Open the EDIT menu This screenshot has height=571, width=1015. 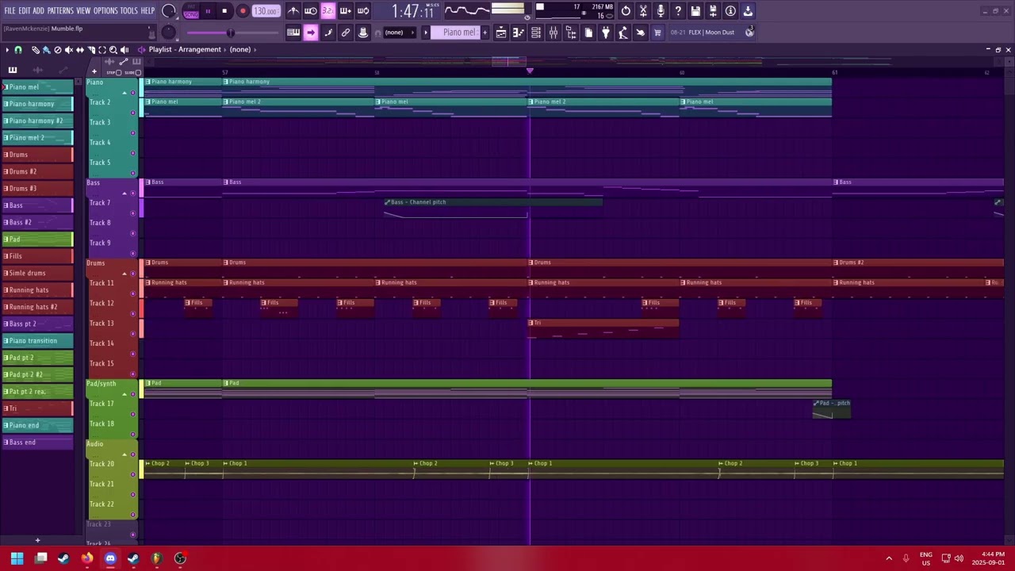click(25, 11)
